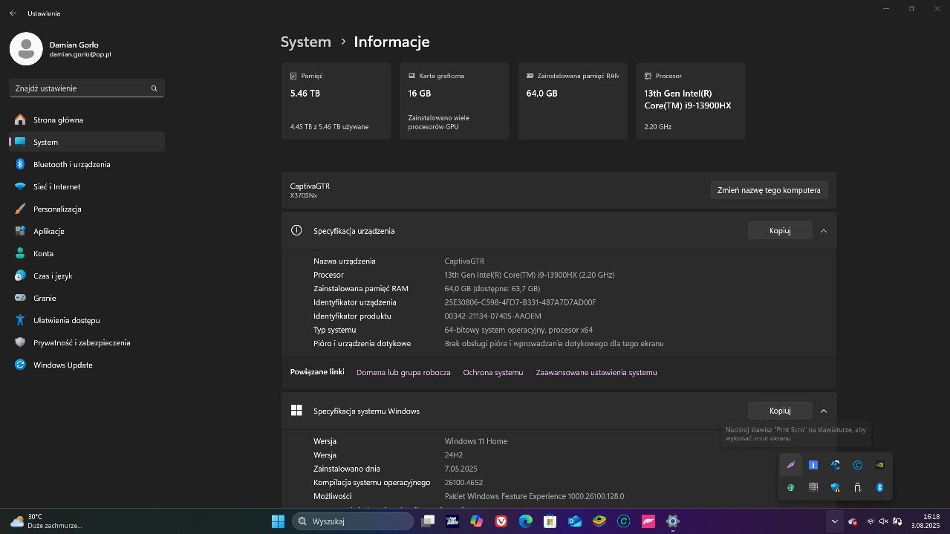950x534 pixels.
Task: Open the blue 'i' info tray icon
Action: [813, 465]
